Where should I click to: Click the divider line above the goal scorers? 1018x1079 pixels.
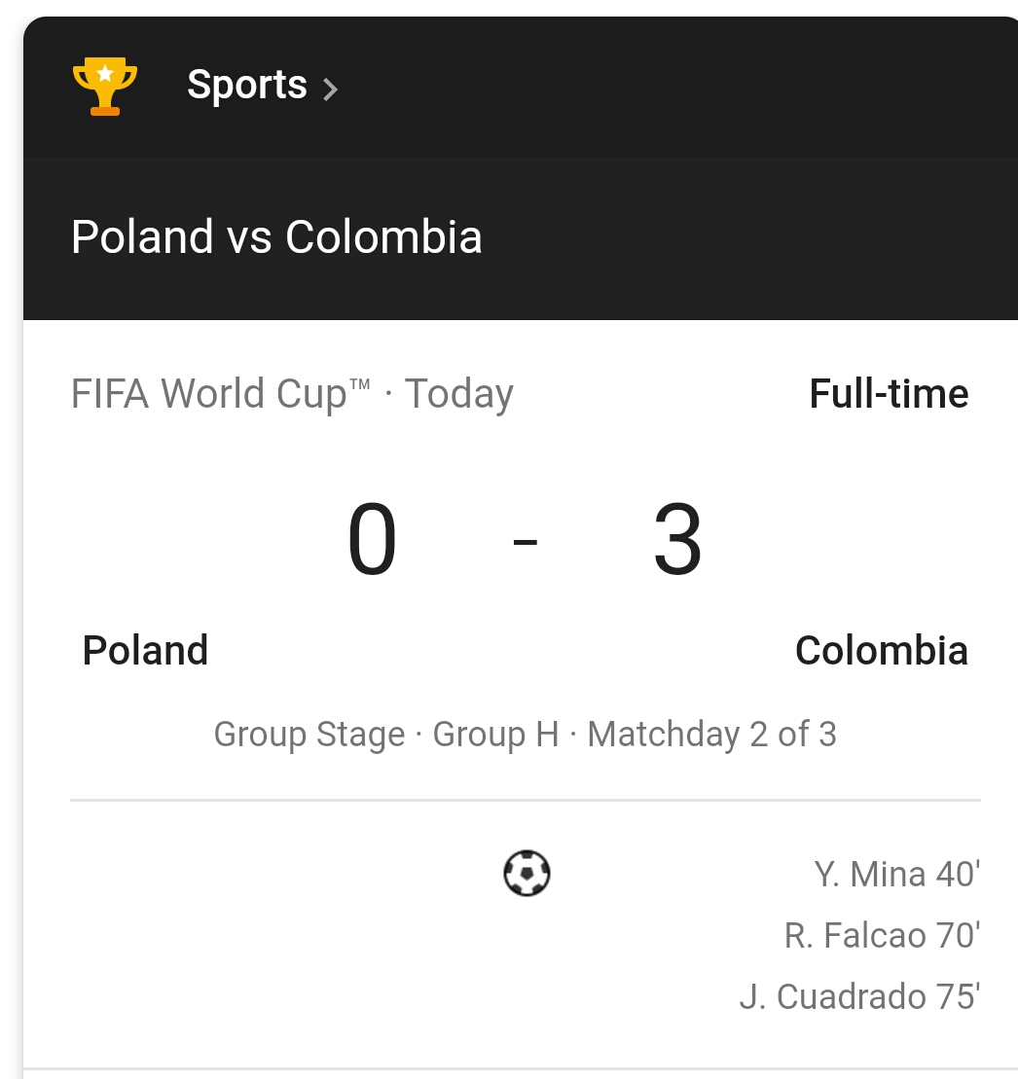526,800
